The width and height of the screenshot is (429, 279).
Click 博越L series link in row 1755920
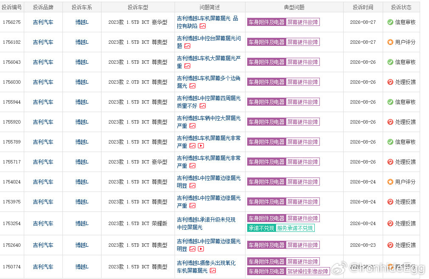tap(82, 122)
